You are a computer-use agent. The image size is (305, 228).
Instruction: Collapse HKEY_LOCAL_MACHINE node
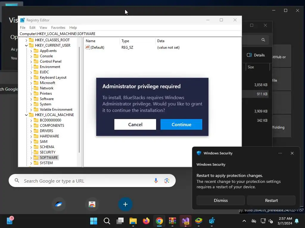click(26, 115)
